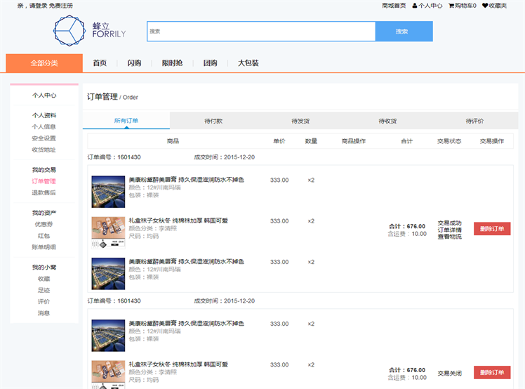Delete the first order with 删除订单

pyautogui.click(x=492, y=229)
